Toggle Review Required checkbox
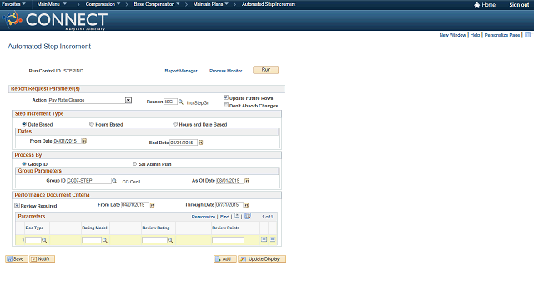Viewport: 534px width, 300px height. (x=17, y=205)
